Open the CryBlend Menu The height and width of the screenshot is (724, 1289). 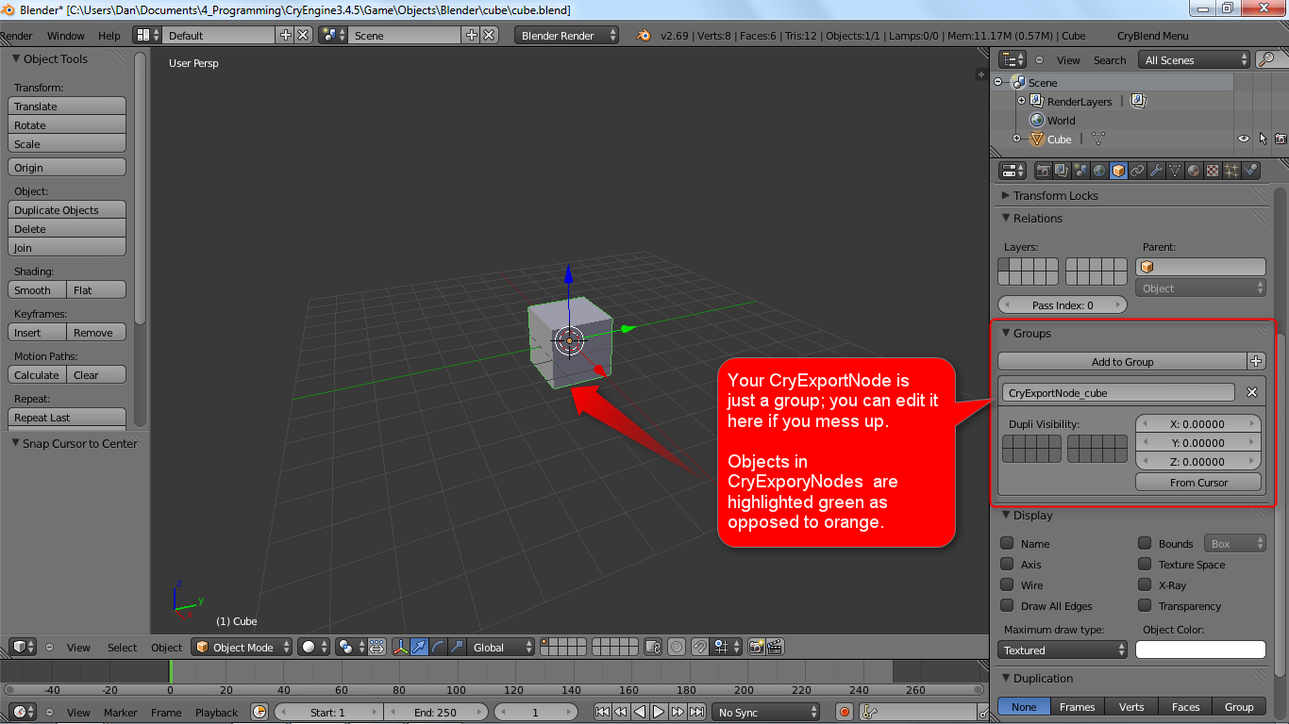coord(1152,35)
